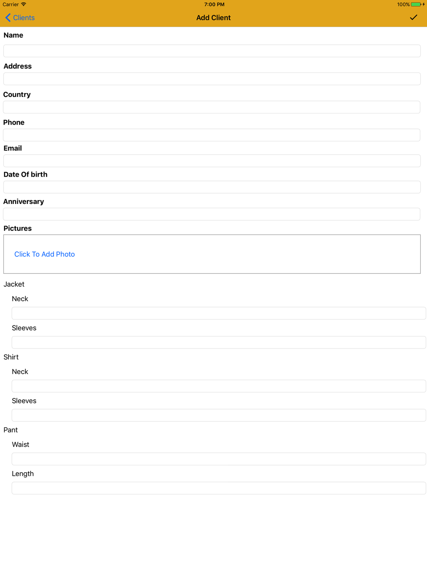Tap the Pant Length field
This screenshot has height=569, width=427.
pos(219,488)
